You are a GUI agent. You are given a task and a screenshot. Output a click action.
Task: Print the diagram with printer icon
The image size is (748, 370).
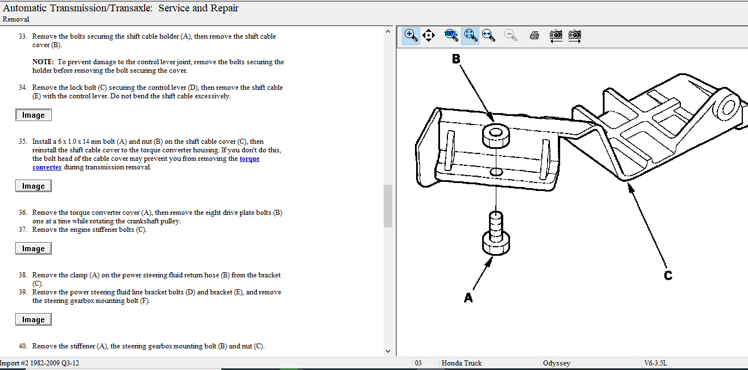(534, 35)
